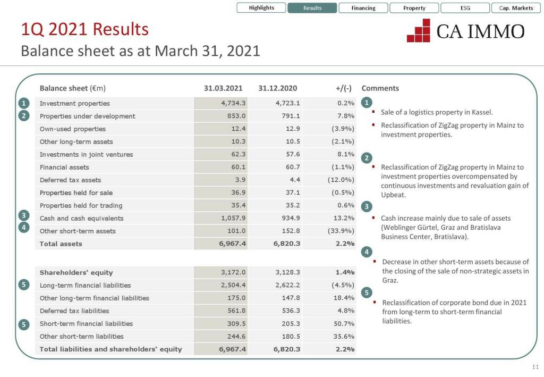Click the Shareholders' equity row label
This screenshot has width=544, height=377.
point(76,273)
